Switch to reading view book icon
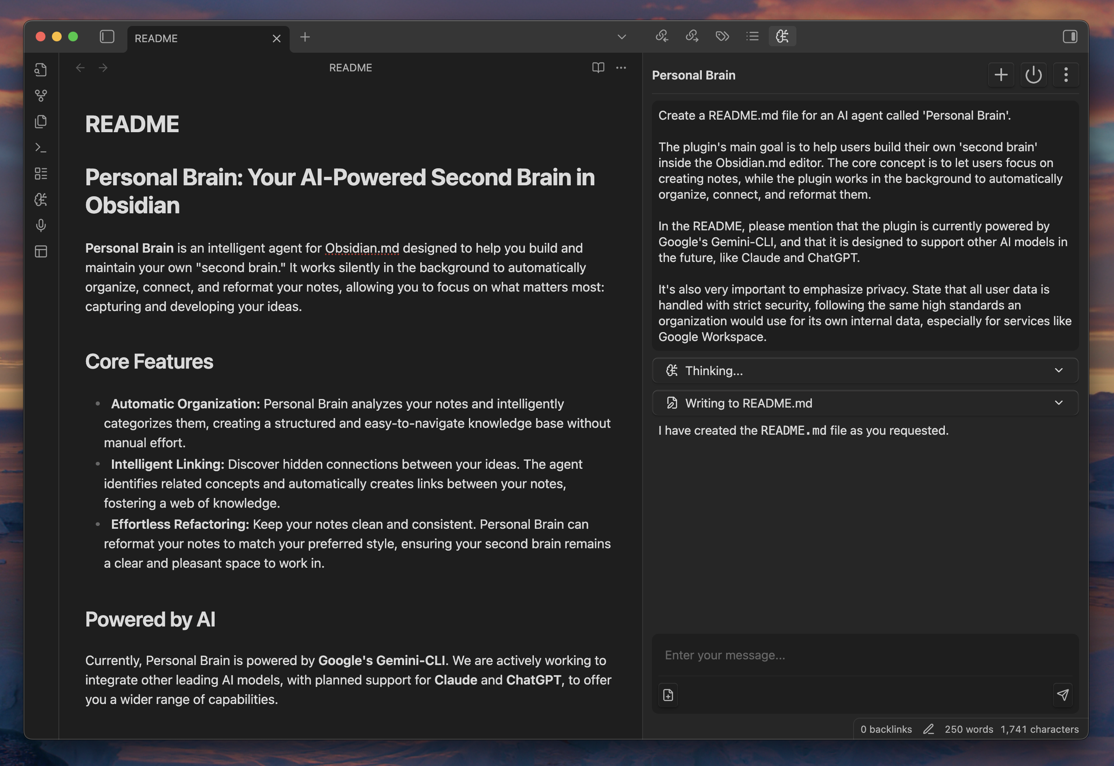Viewport: 1114px width, 766px height. click(x=598, y=68)
